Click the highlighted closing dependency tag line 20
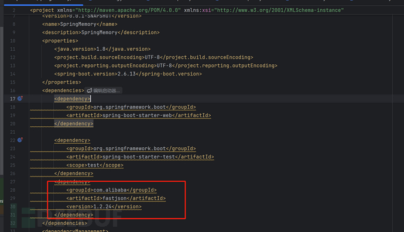 coord(74,124)
